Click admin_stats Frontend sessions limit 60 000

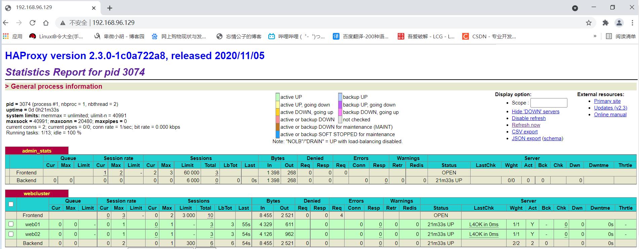click(x=192, y=173)
